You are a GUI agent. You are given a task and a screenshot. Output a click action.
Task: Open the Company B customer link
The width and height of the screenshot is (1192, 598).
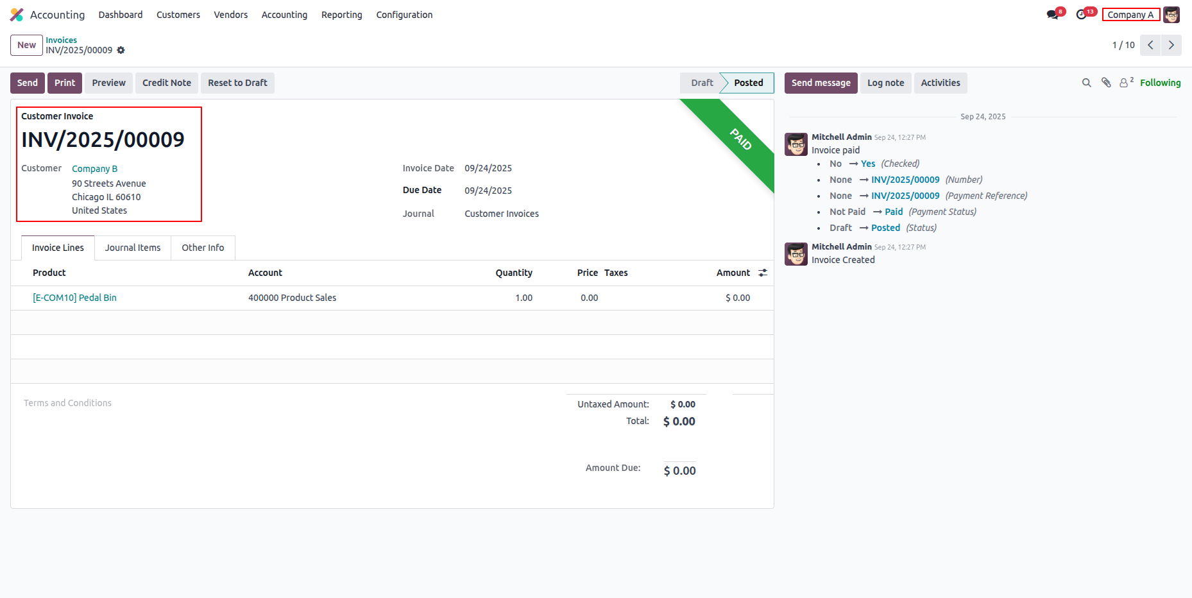tap(94, 168)
